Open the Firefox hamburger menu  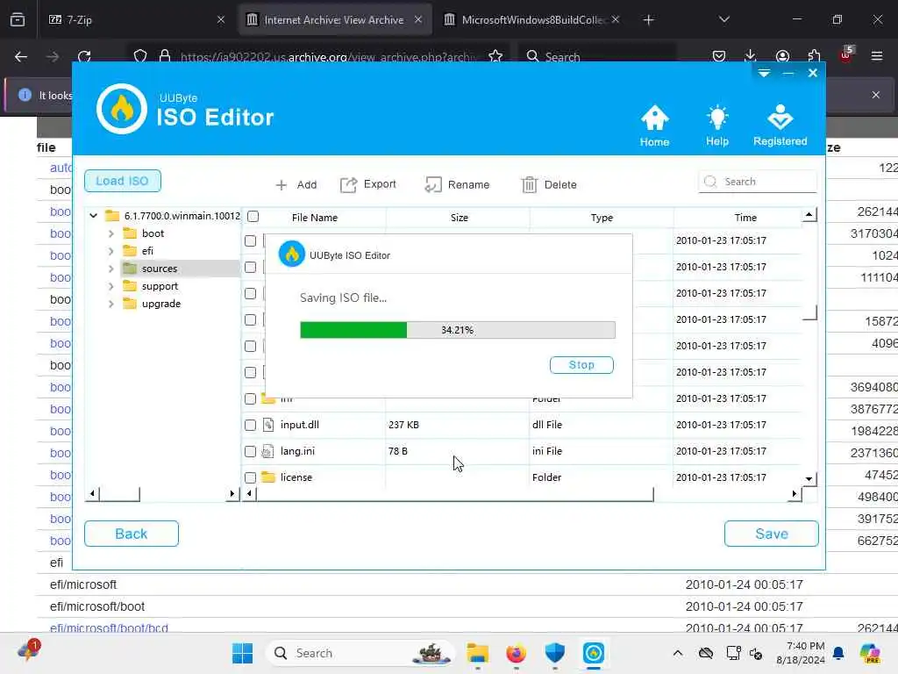(876, 56)
